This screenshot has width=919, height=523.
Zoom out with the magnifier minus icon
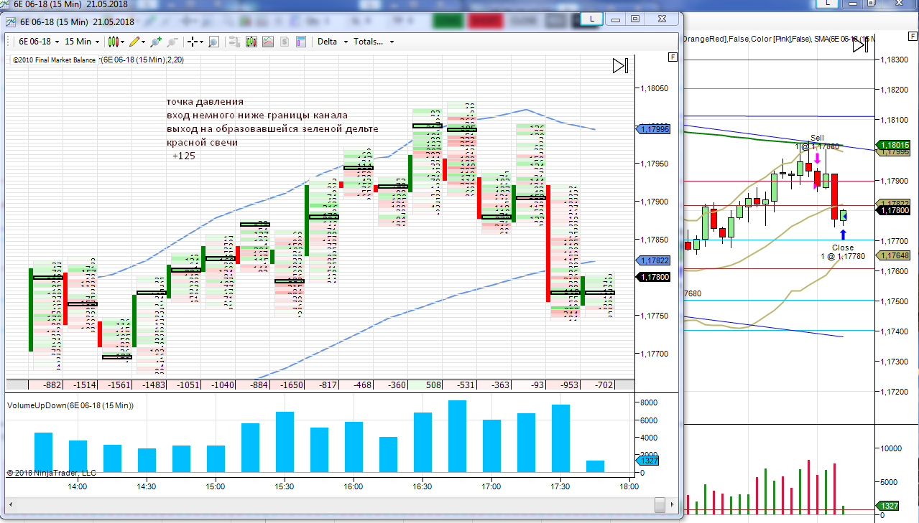pyautogui.click(x=172, y=42)
